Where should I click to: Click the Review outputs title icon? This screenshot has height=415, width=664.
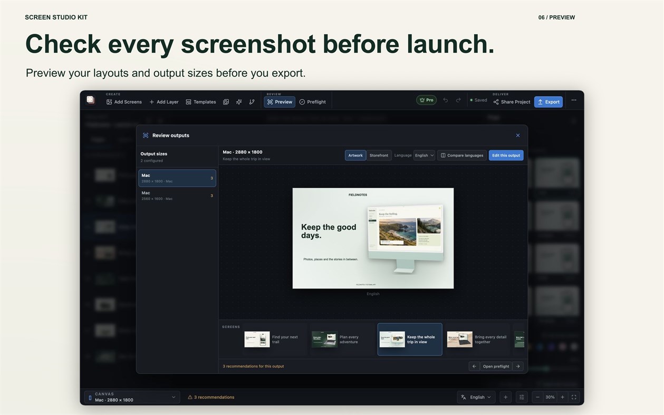point(146,136)
